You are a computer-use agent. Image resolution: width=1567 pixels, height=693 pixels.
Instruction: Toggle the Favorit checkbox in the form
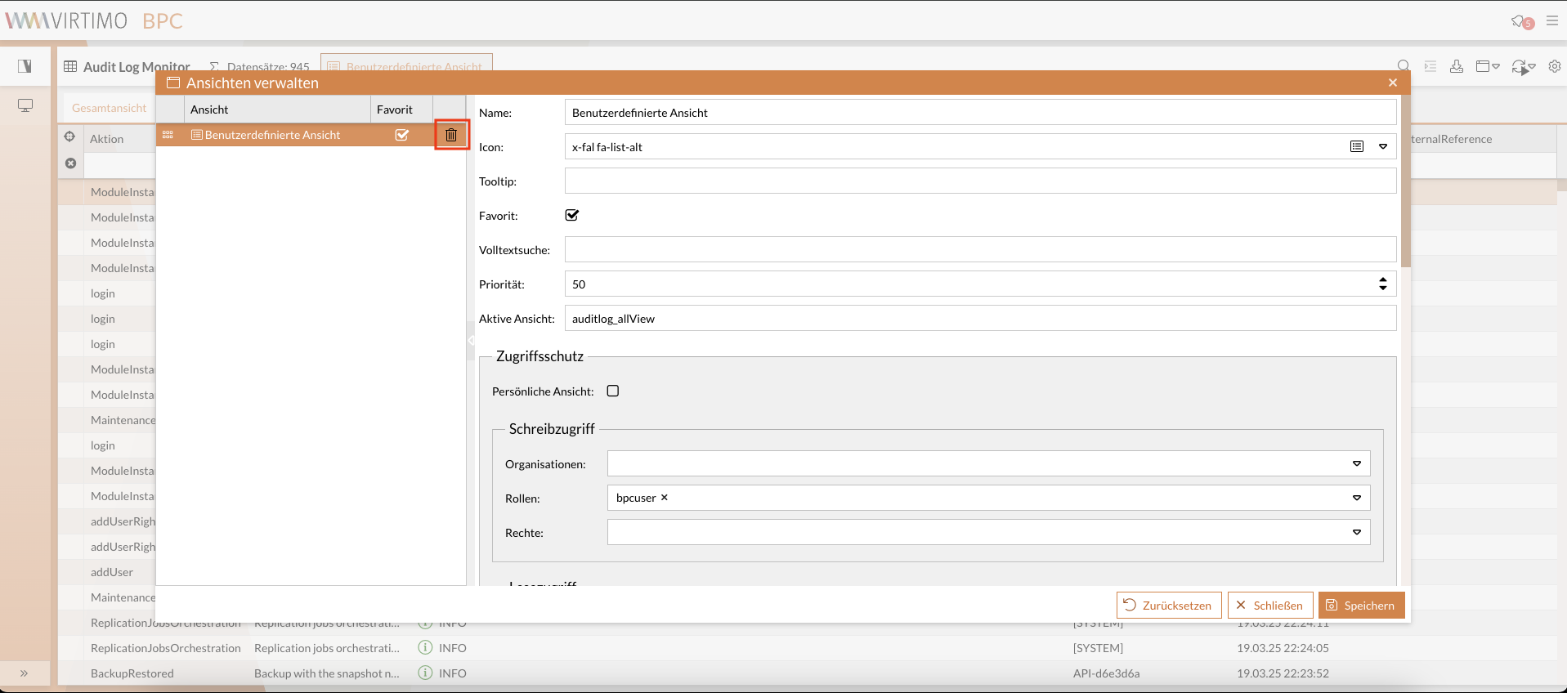(572, 216)
